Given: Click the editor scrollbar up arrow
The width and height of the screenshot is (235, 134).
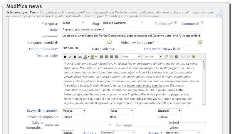Looking at the screenshot, I should coord(204,61).
